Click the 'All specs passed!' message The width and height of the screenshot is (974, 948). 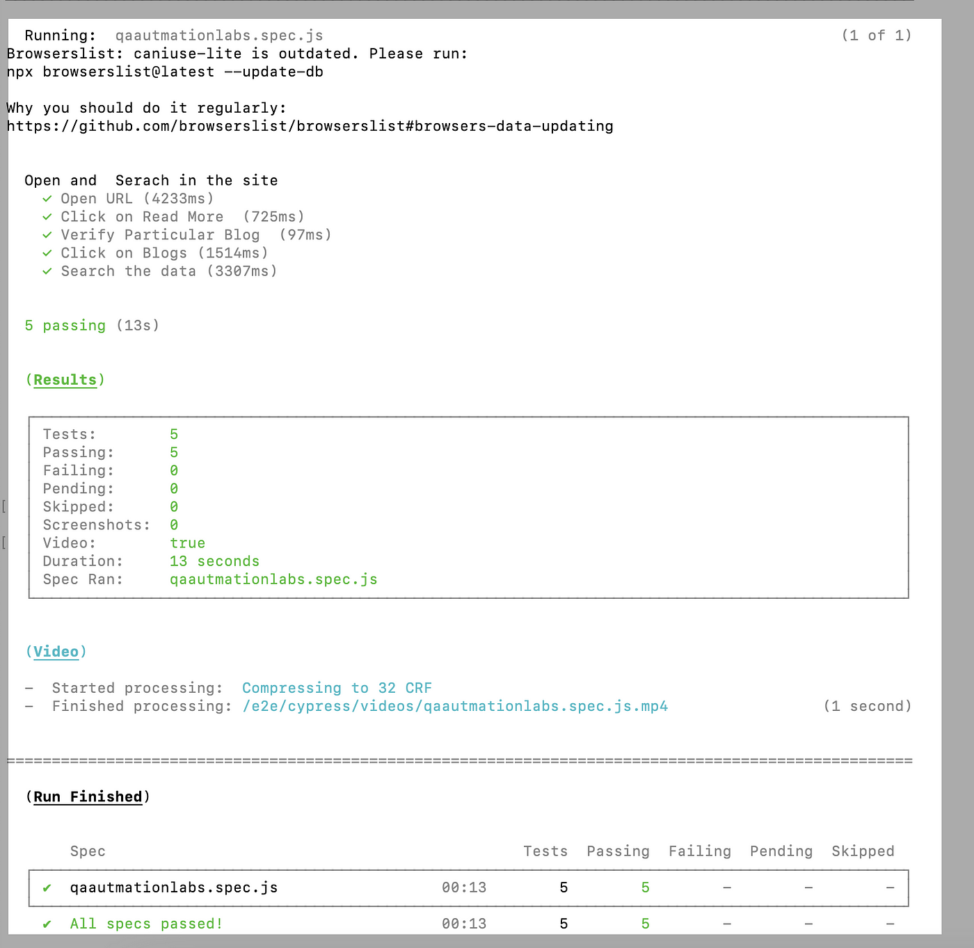(x=146, y=924)
